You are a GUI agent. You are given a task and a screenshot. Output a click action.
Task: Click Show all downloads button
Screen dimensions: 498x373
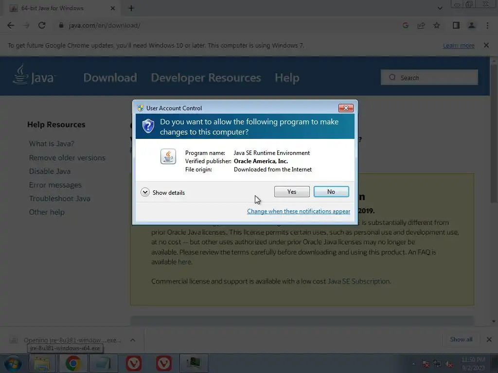(461, 339)
